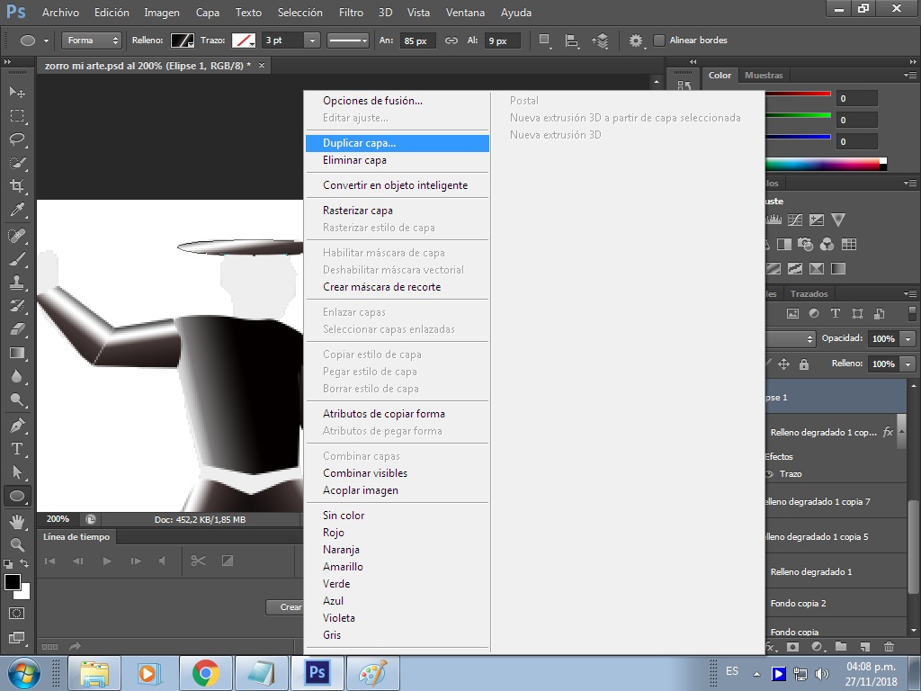Screen dimensions: 921x691
Task: Reset default foreground and background colors
Action: point(7,564)
